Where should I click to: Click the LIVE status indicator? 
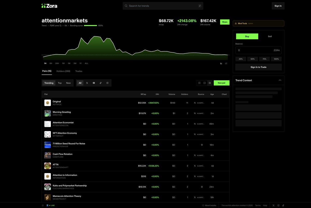pyautogui.click(x=52, y=205)
